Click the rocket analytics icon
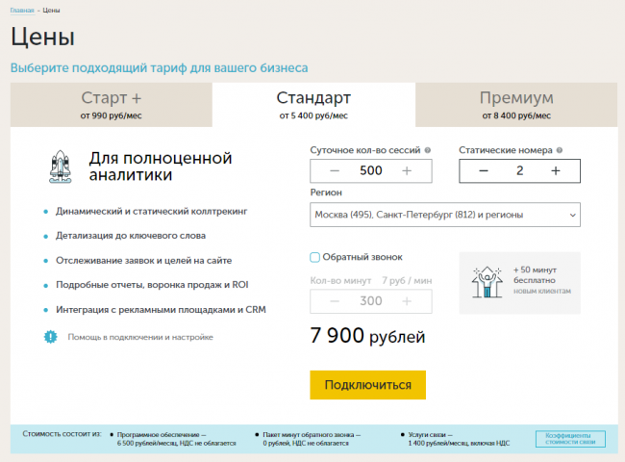 point(60,166)
